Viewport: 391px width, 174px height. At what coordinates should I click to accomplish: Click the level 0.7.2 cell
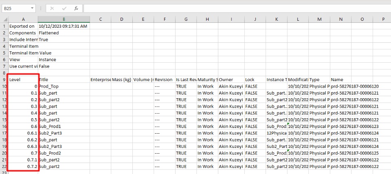23,166
